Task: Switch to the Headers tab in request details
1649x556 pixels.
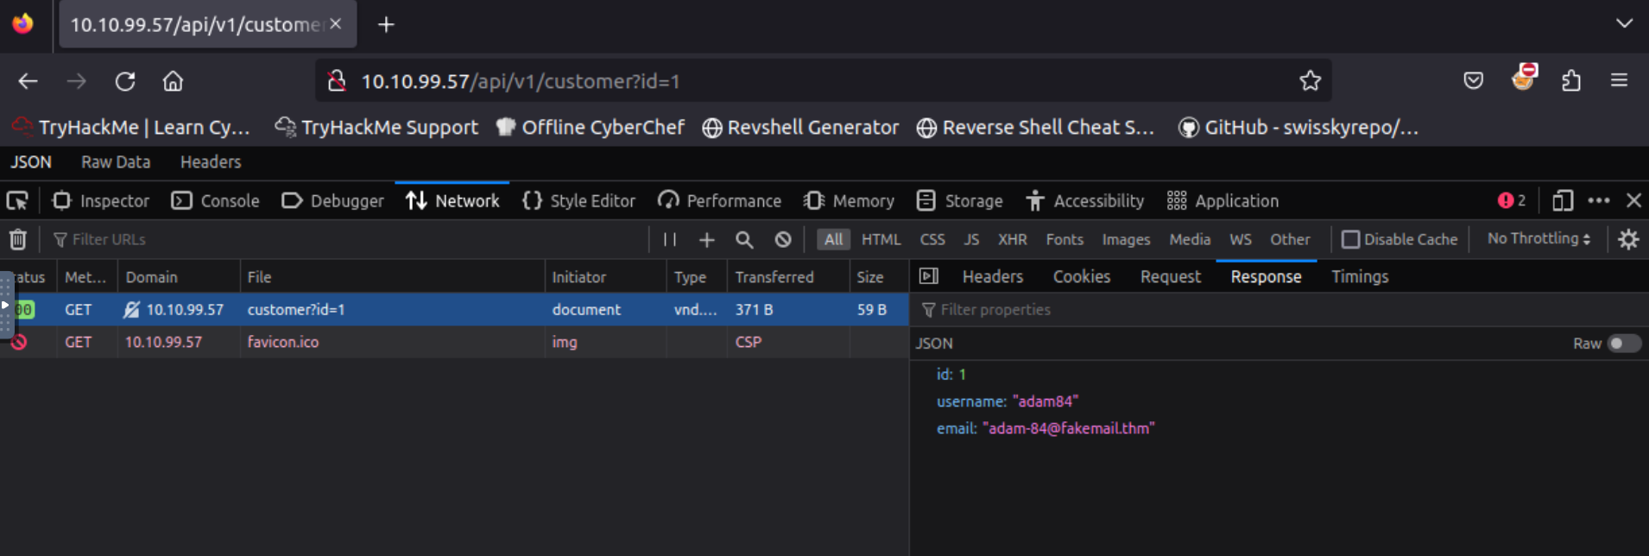Action: 992,276
